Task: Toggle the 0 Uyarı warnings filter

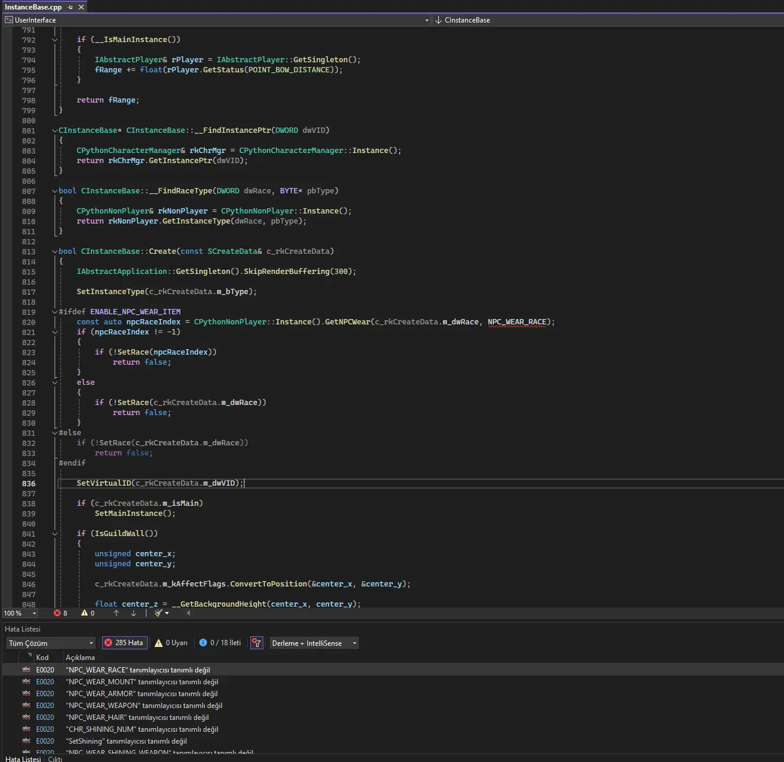Action: click(x=171, y=643)
